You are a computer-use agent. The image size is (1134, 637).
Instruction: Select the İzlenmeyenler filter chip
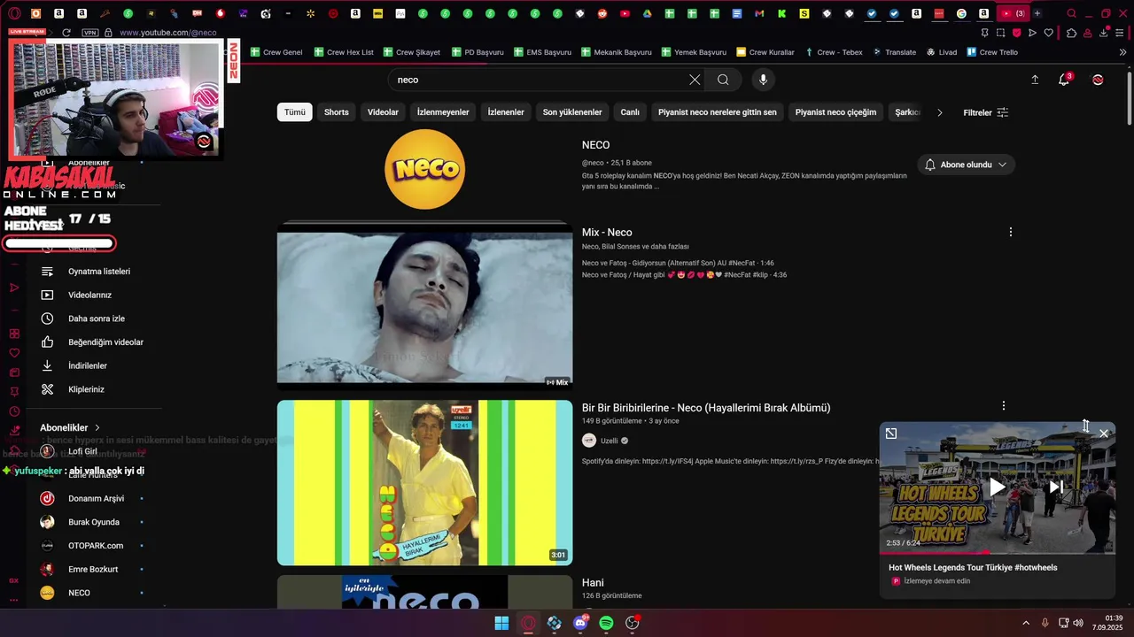click(443, 112)
